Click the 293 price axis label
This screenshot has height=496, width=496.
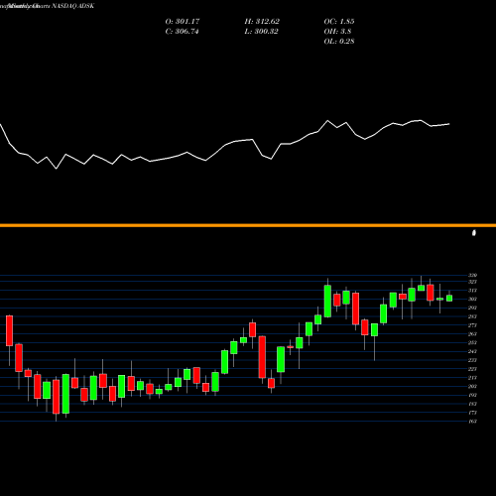(472, 308)
